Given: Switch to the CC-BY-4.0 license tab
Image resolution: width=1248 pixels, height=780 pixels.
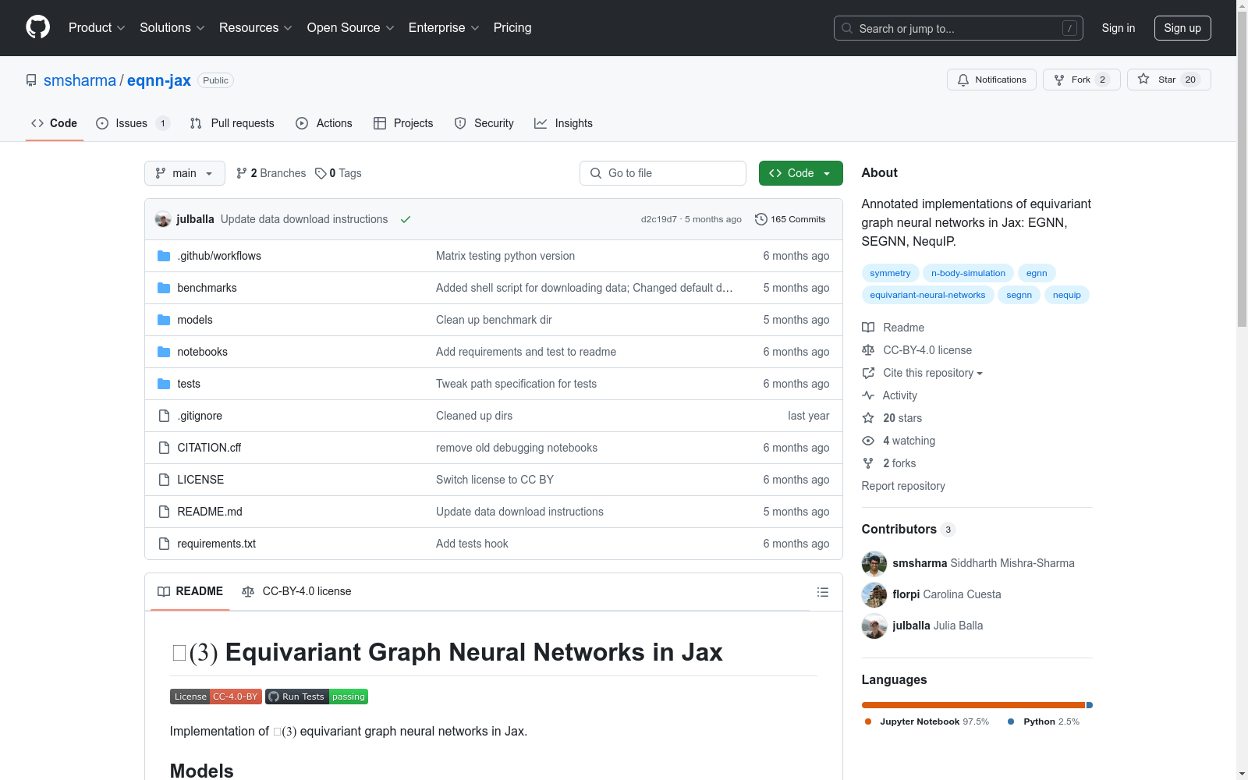Looking at the screenshot, I should pyautogui.click(x=296, y=591).
